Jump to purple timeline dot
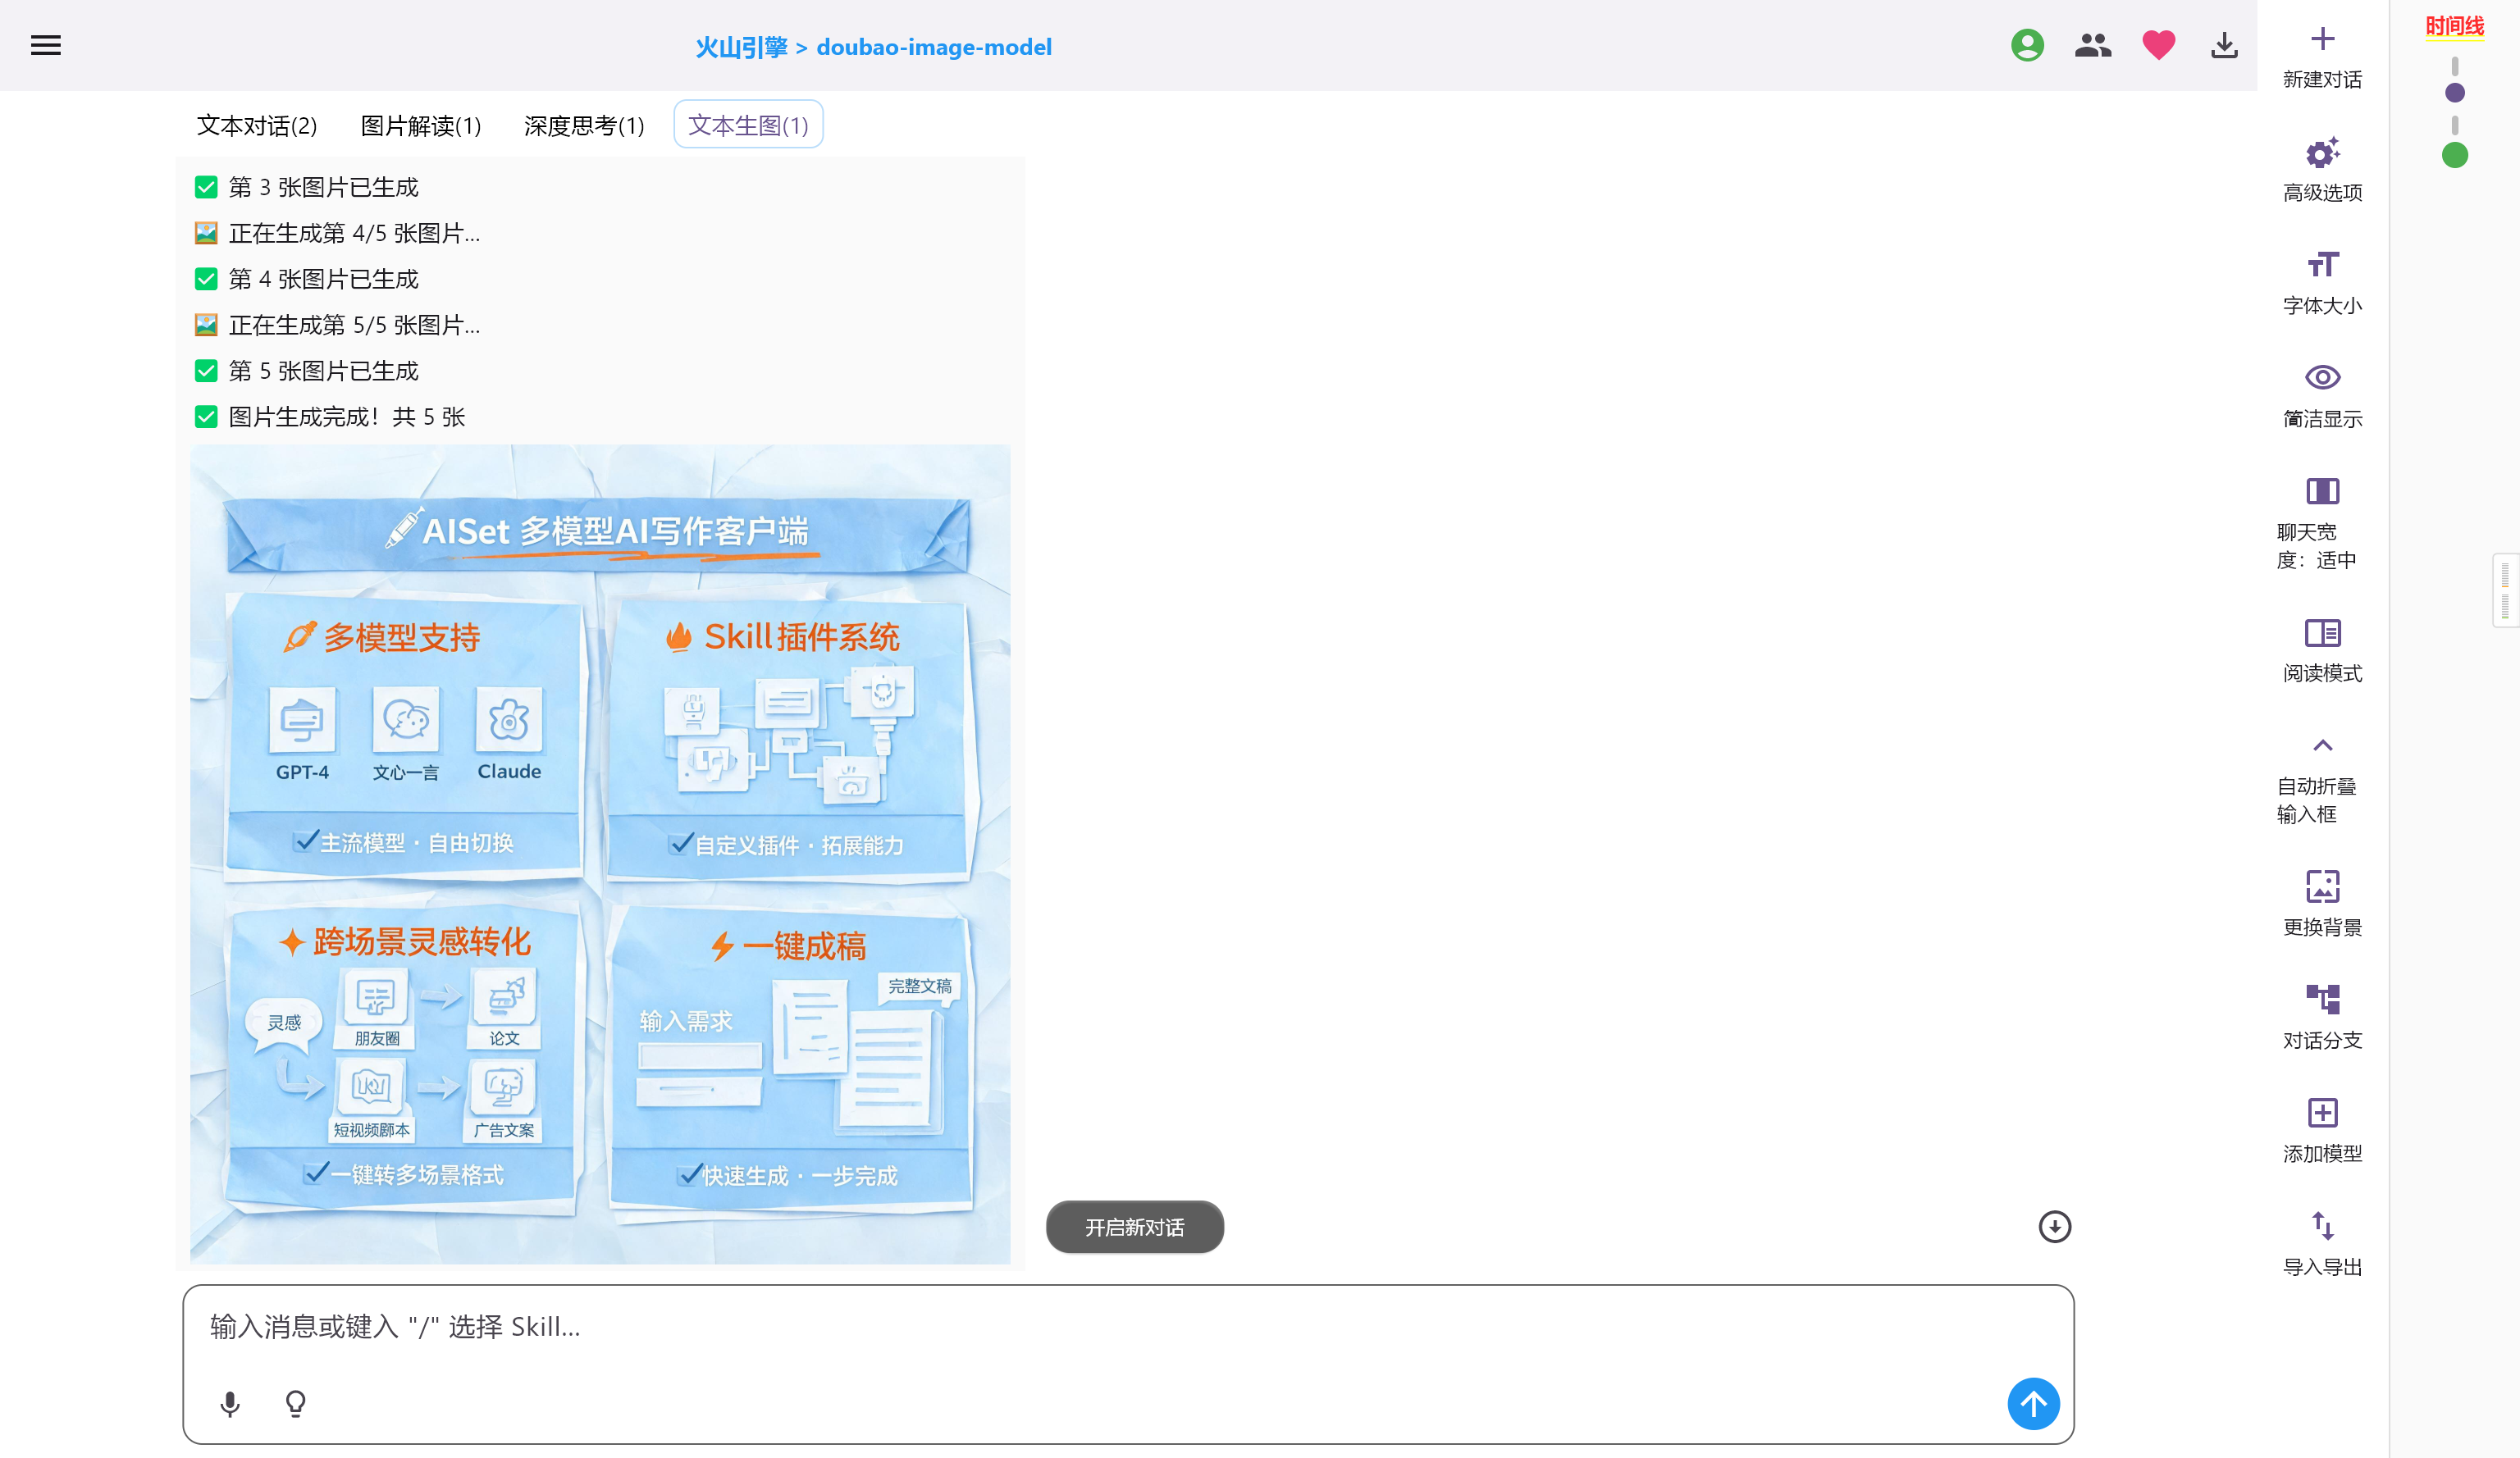The image size is (2520, 1458). point(2454,93)
